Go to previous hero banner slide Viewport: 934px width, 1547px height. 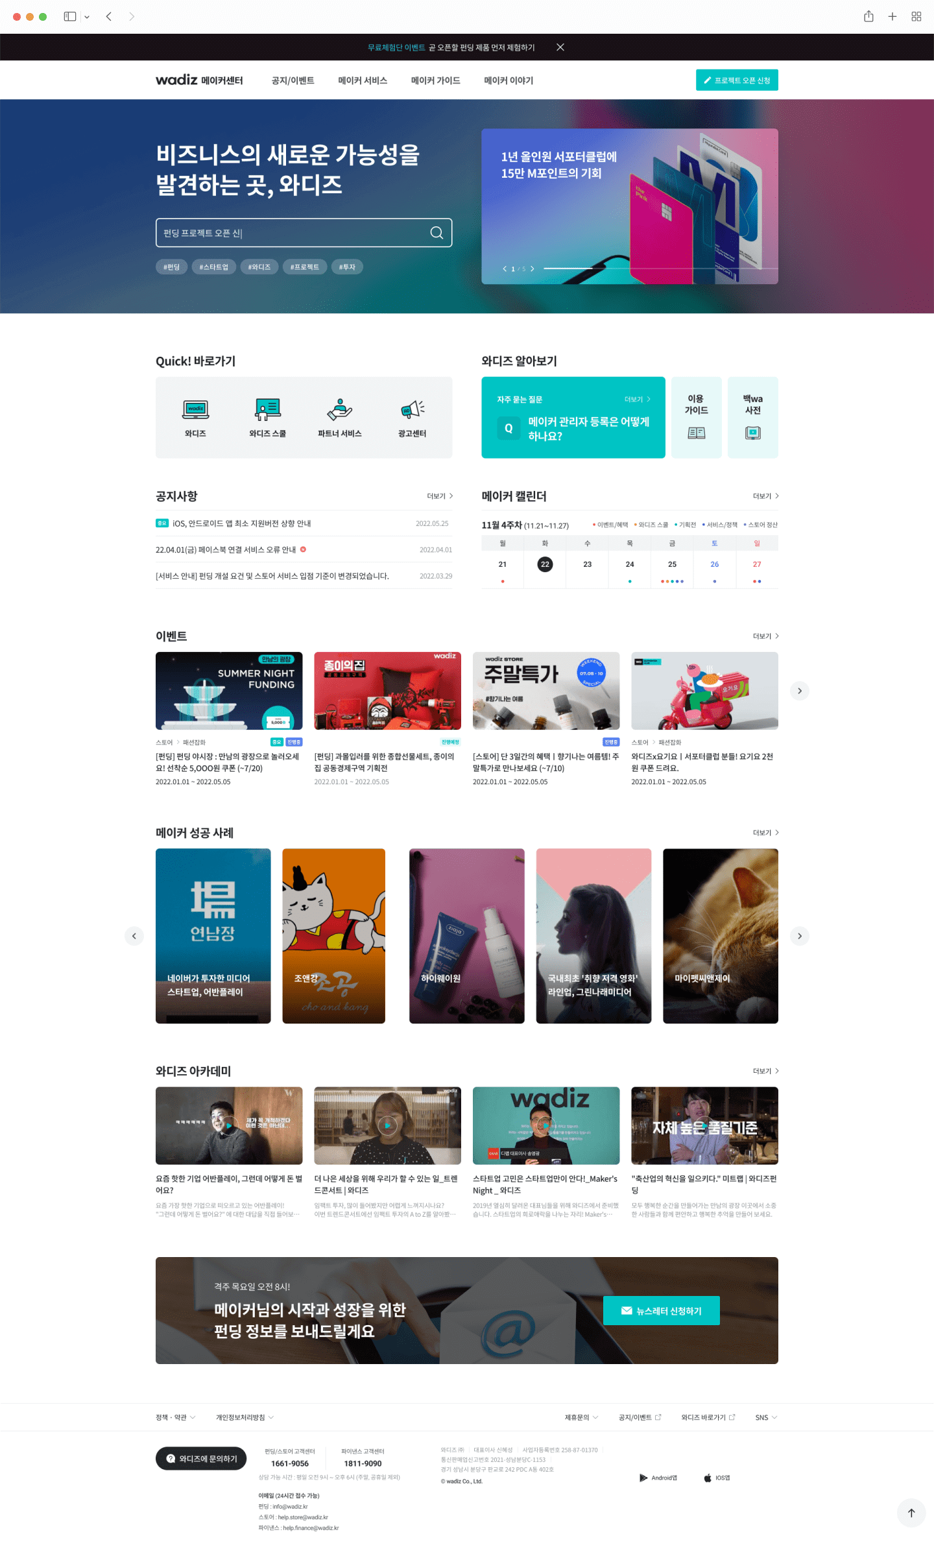coord(505,269)
